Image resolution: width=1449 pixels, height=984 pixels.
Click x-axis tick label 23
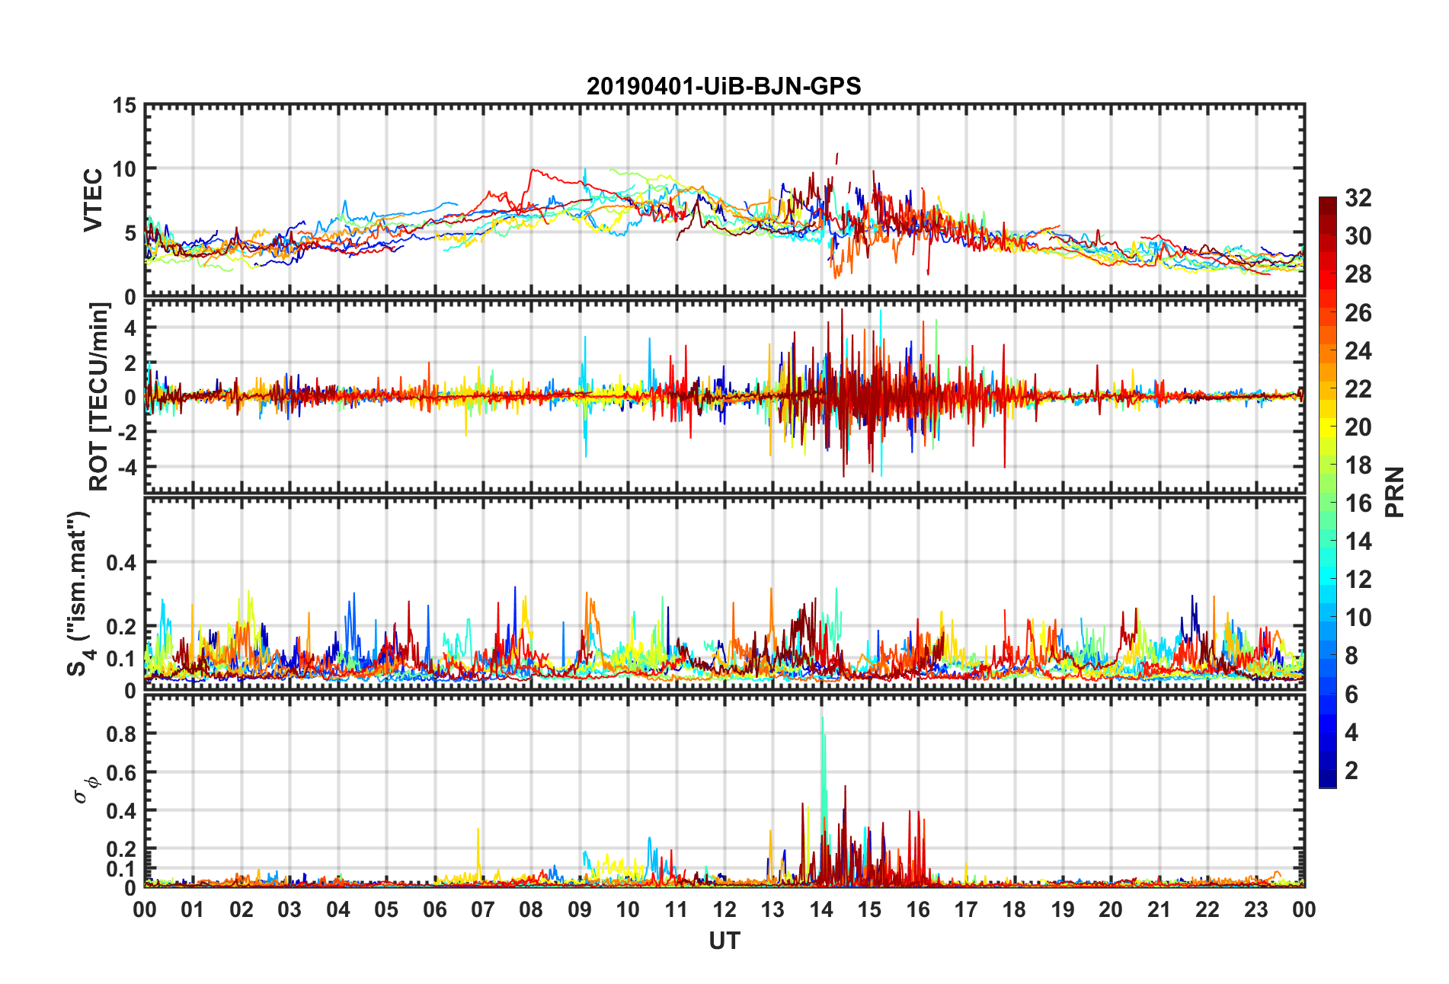[1255, 909]
